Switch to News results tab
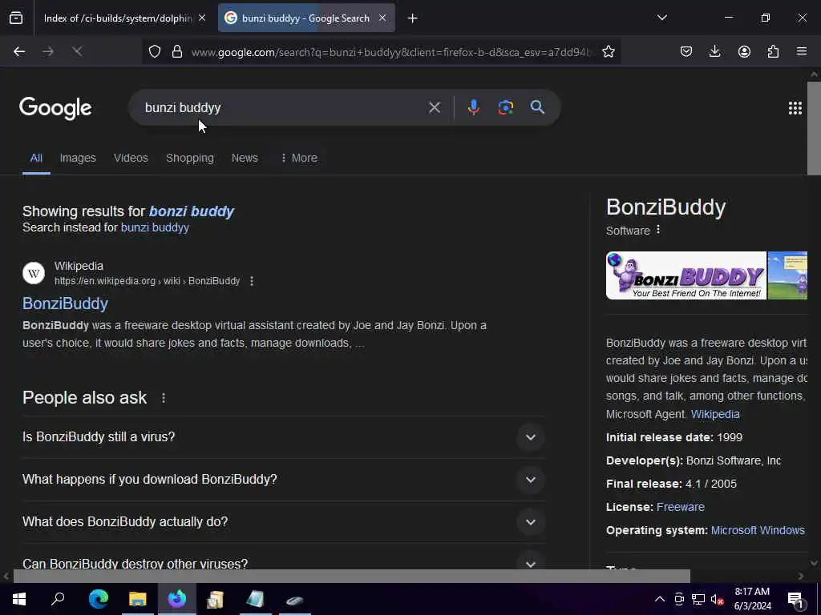The image size is (821, 615). click(245, 158)
